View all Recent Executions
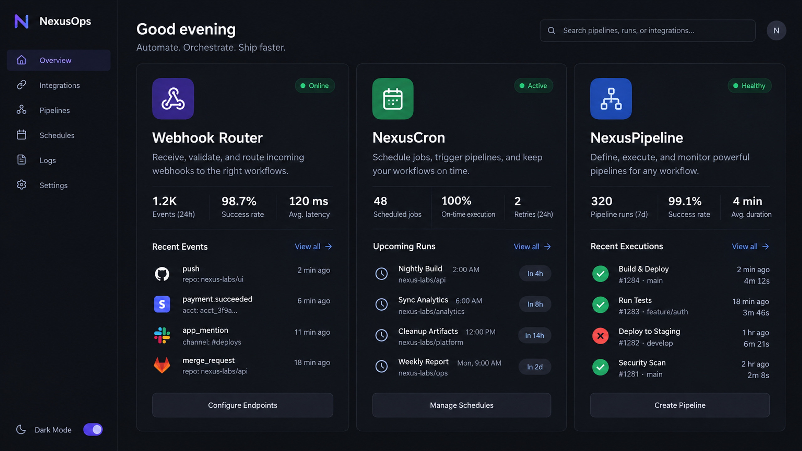This screenshot has height=451, width=802. [750, 246]
